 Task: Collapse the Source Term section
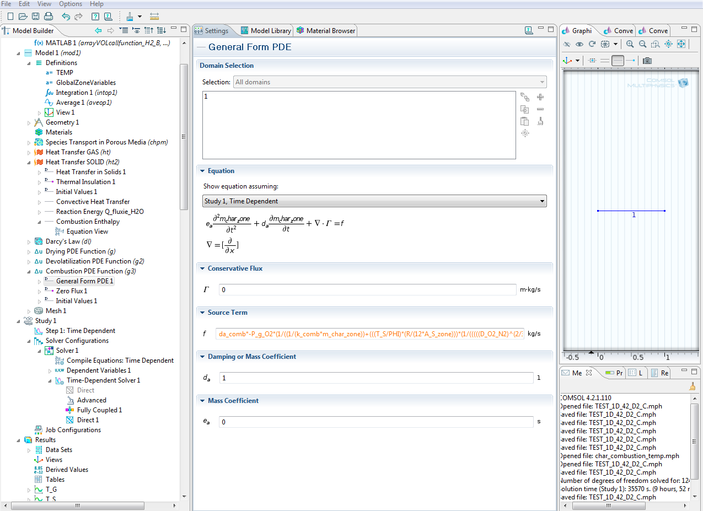[x=202, y=313]
